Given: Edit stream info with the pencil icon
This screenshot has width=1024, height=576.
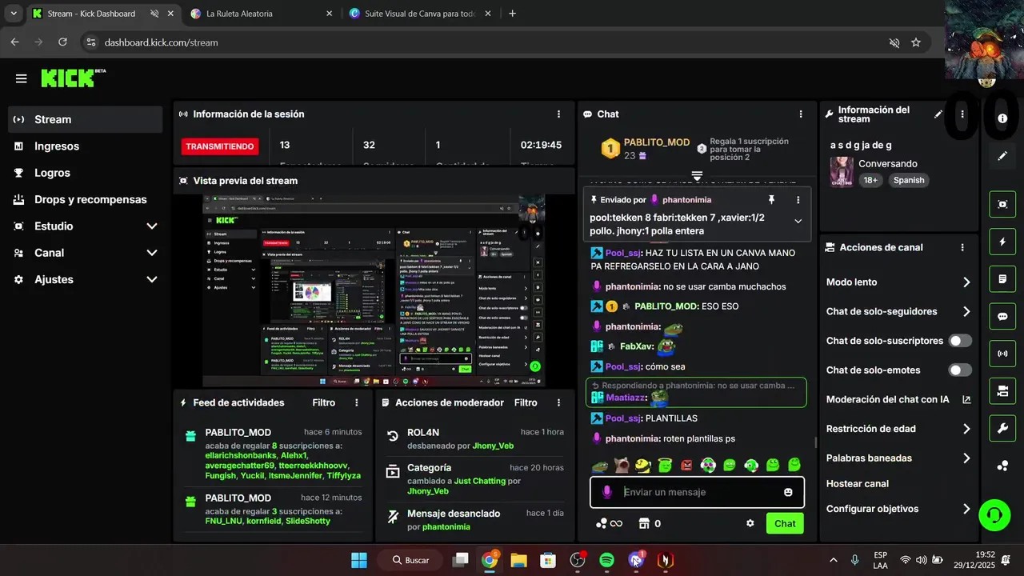Looking at the screenshot, I should pos(938,114).
